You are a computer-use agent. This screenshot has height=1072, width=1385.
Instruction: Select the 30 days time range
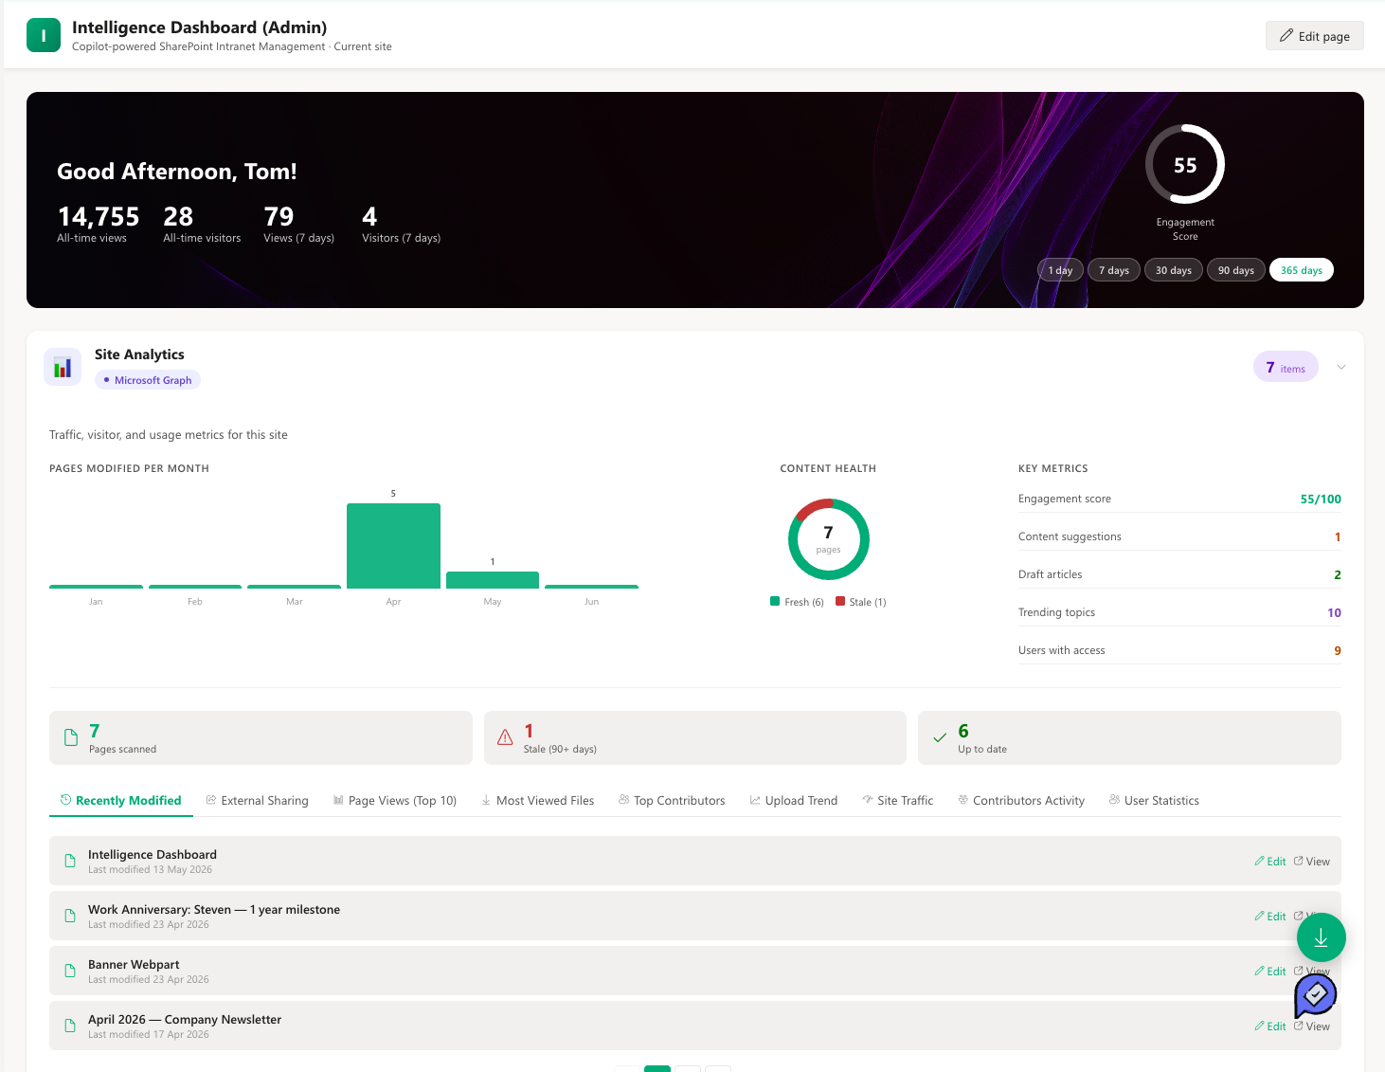point(1174,270)
